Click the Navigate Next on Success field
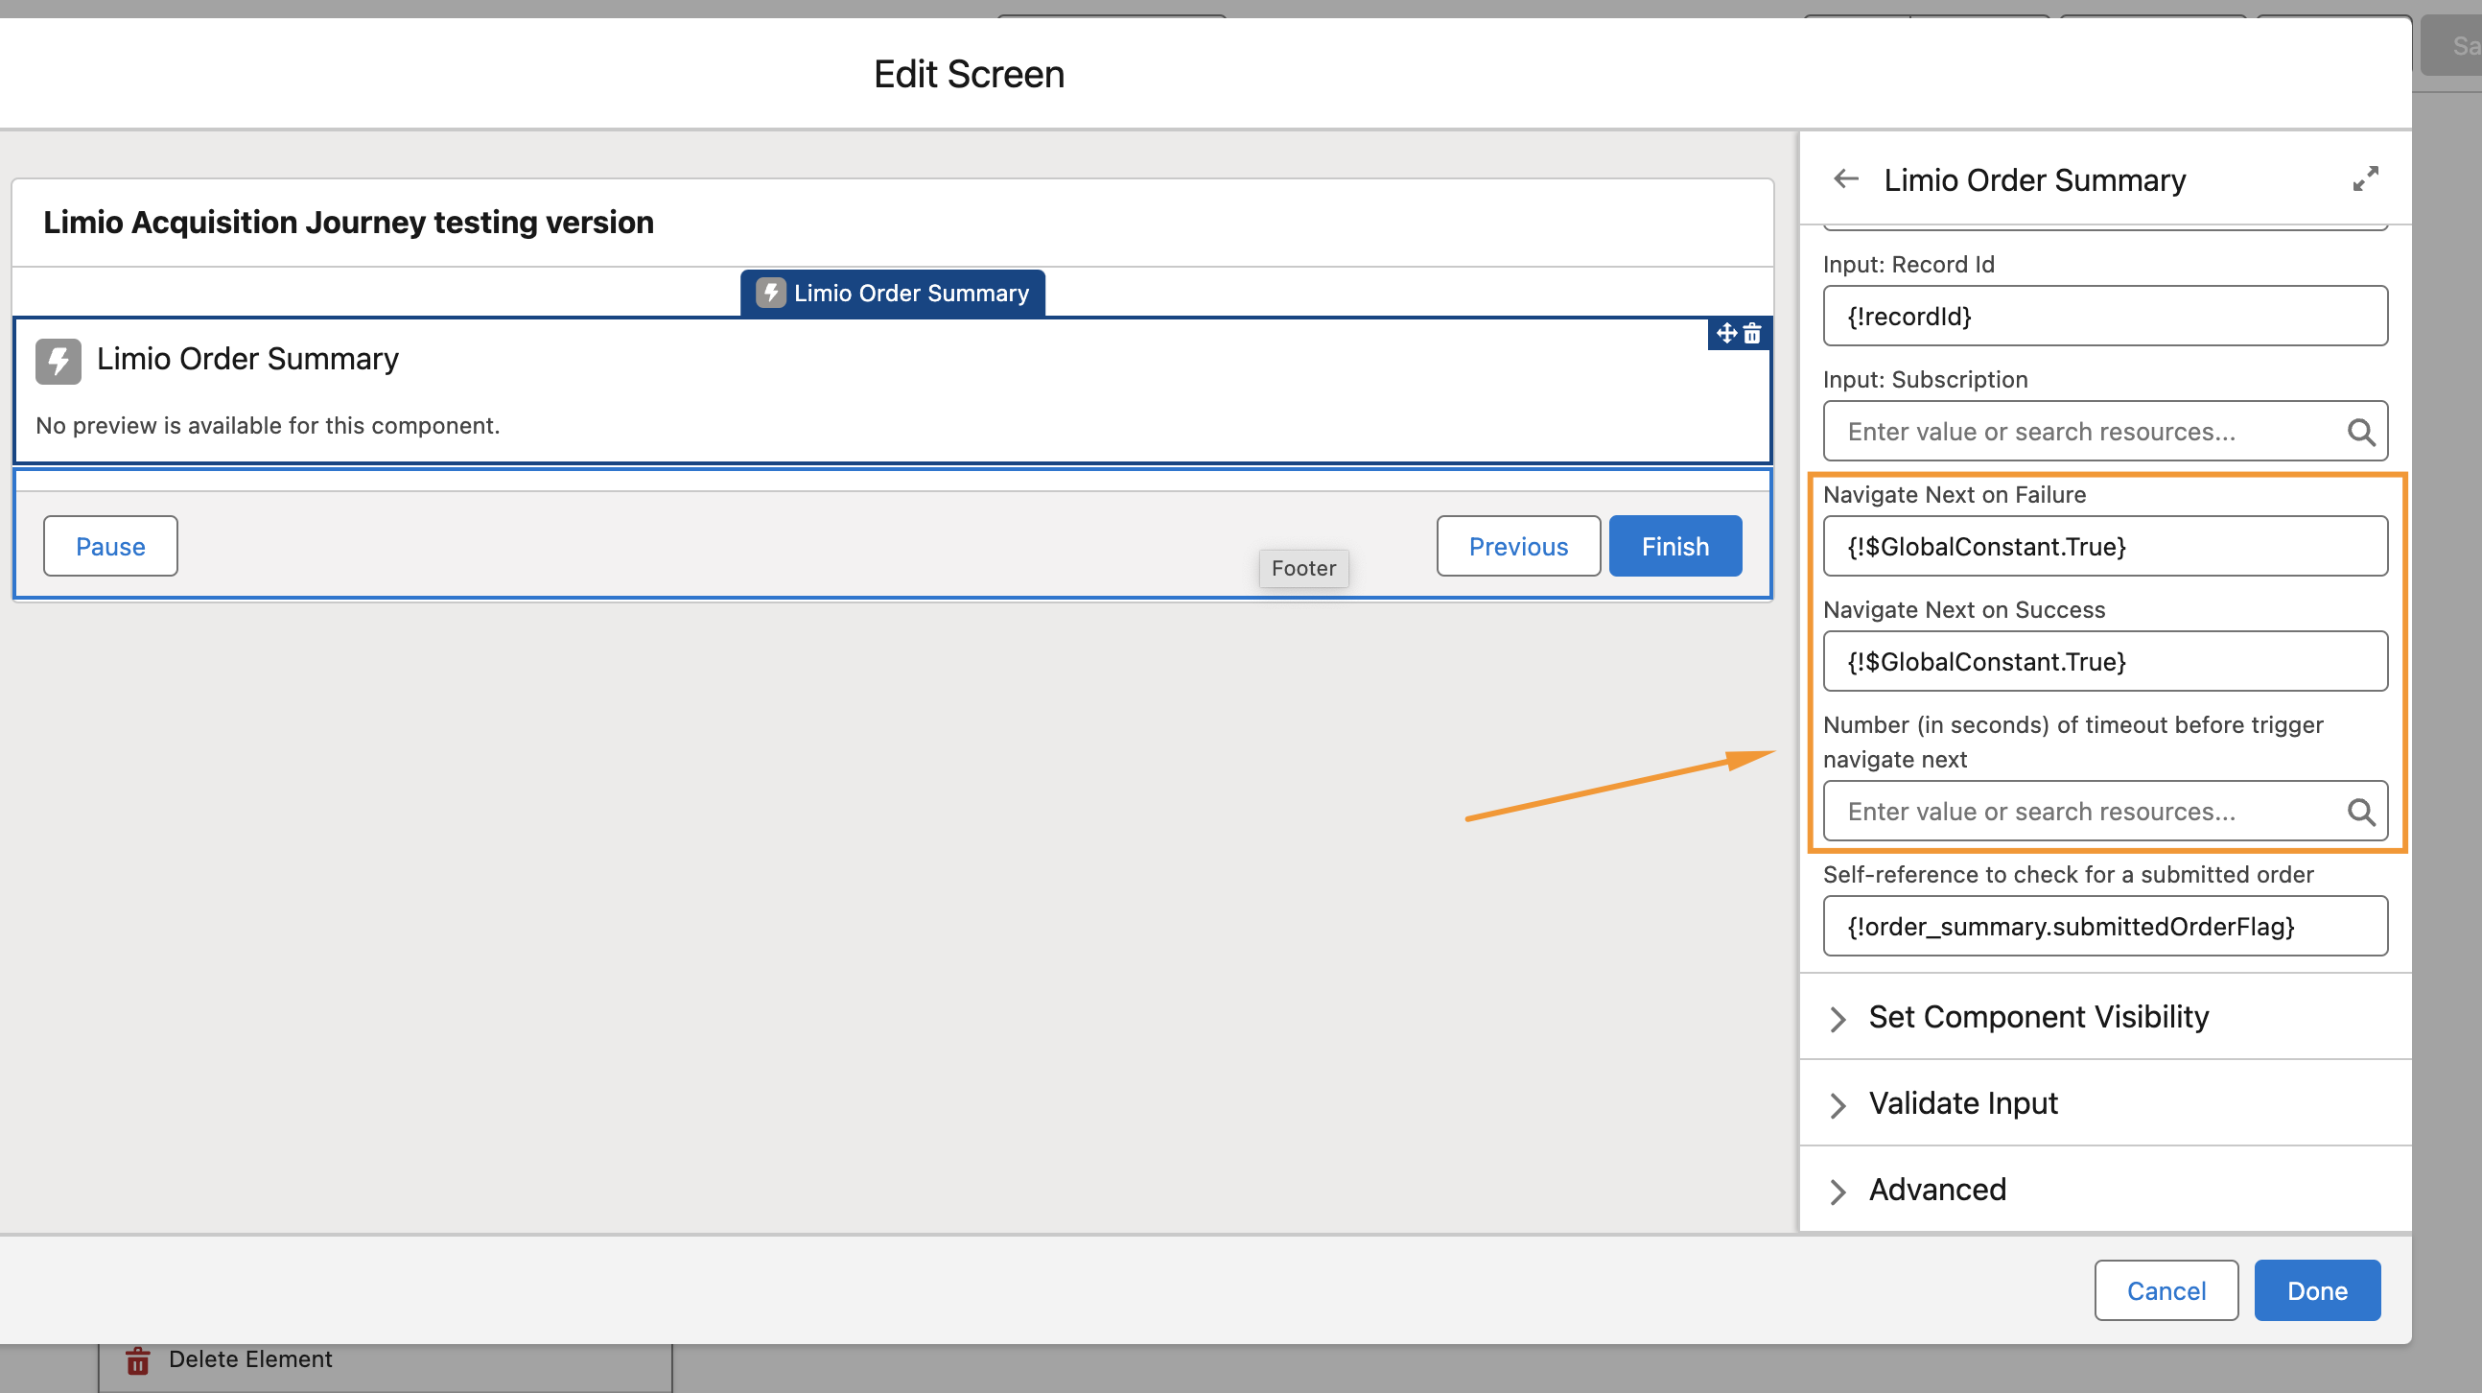 click(2105, 661)
